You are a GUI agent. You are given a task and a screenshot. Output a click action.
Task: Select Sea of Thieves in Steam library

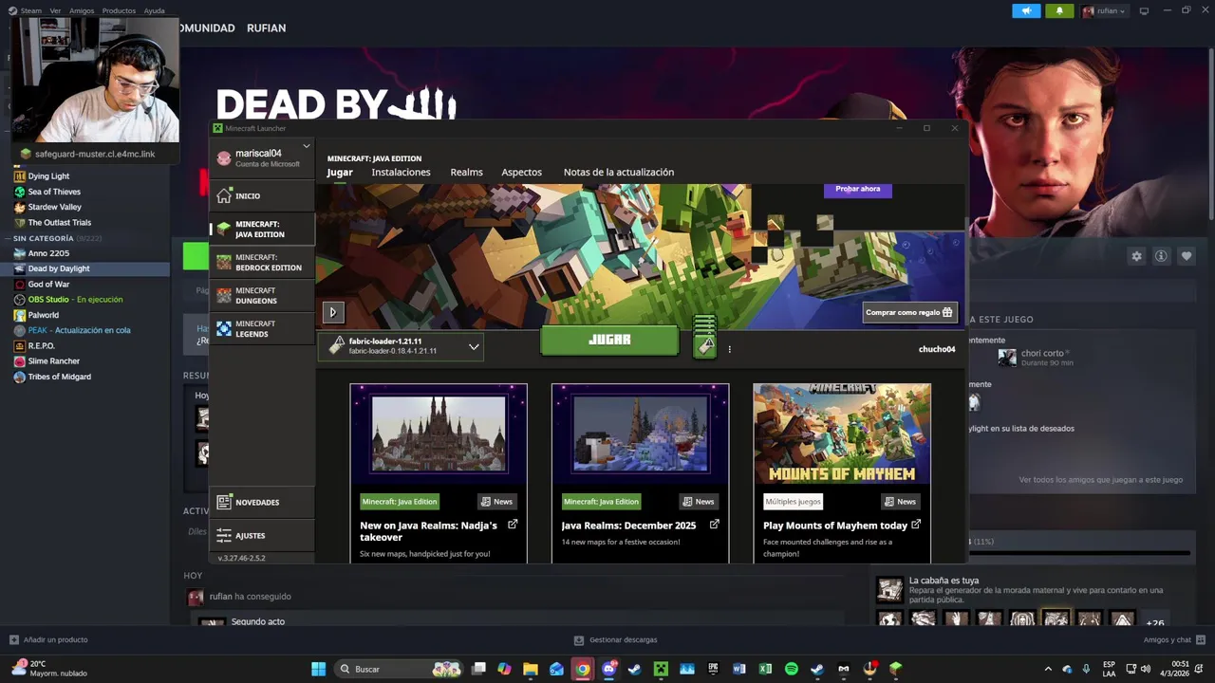point(54,192)
